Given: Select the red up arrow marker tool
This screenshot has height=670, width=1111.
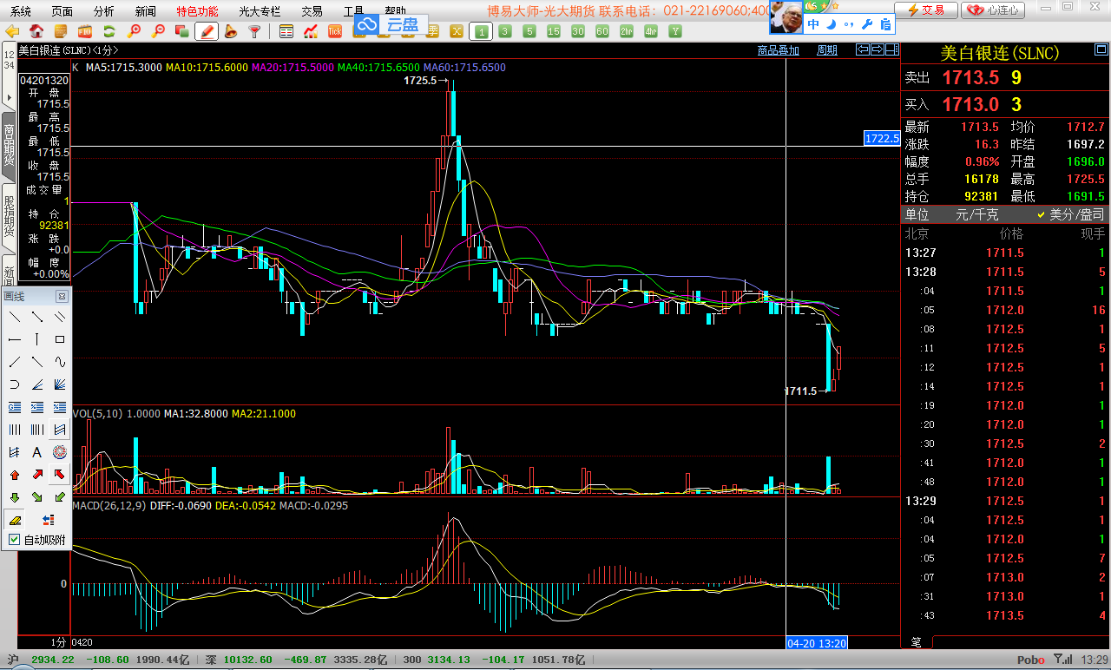Looking at the screenshot, I should (x=15, y=475).
